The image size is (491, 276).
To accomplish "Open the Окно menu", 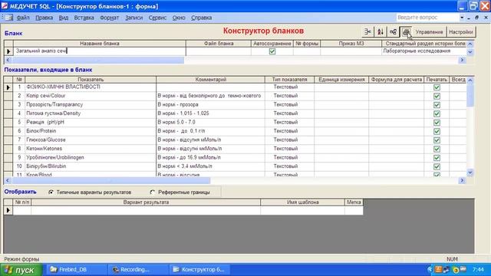I will 179,18.
